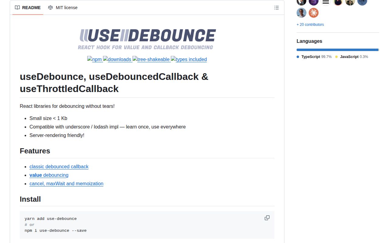Viewport: 389px width, 243px height.
Task: Click the 'Small size < 1 Kb' bullet
Action: pyautogui.click(x=48, y=118)
